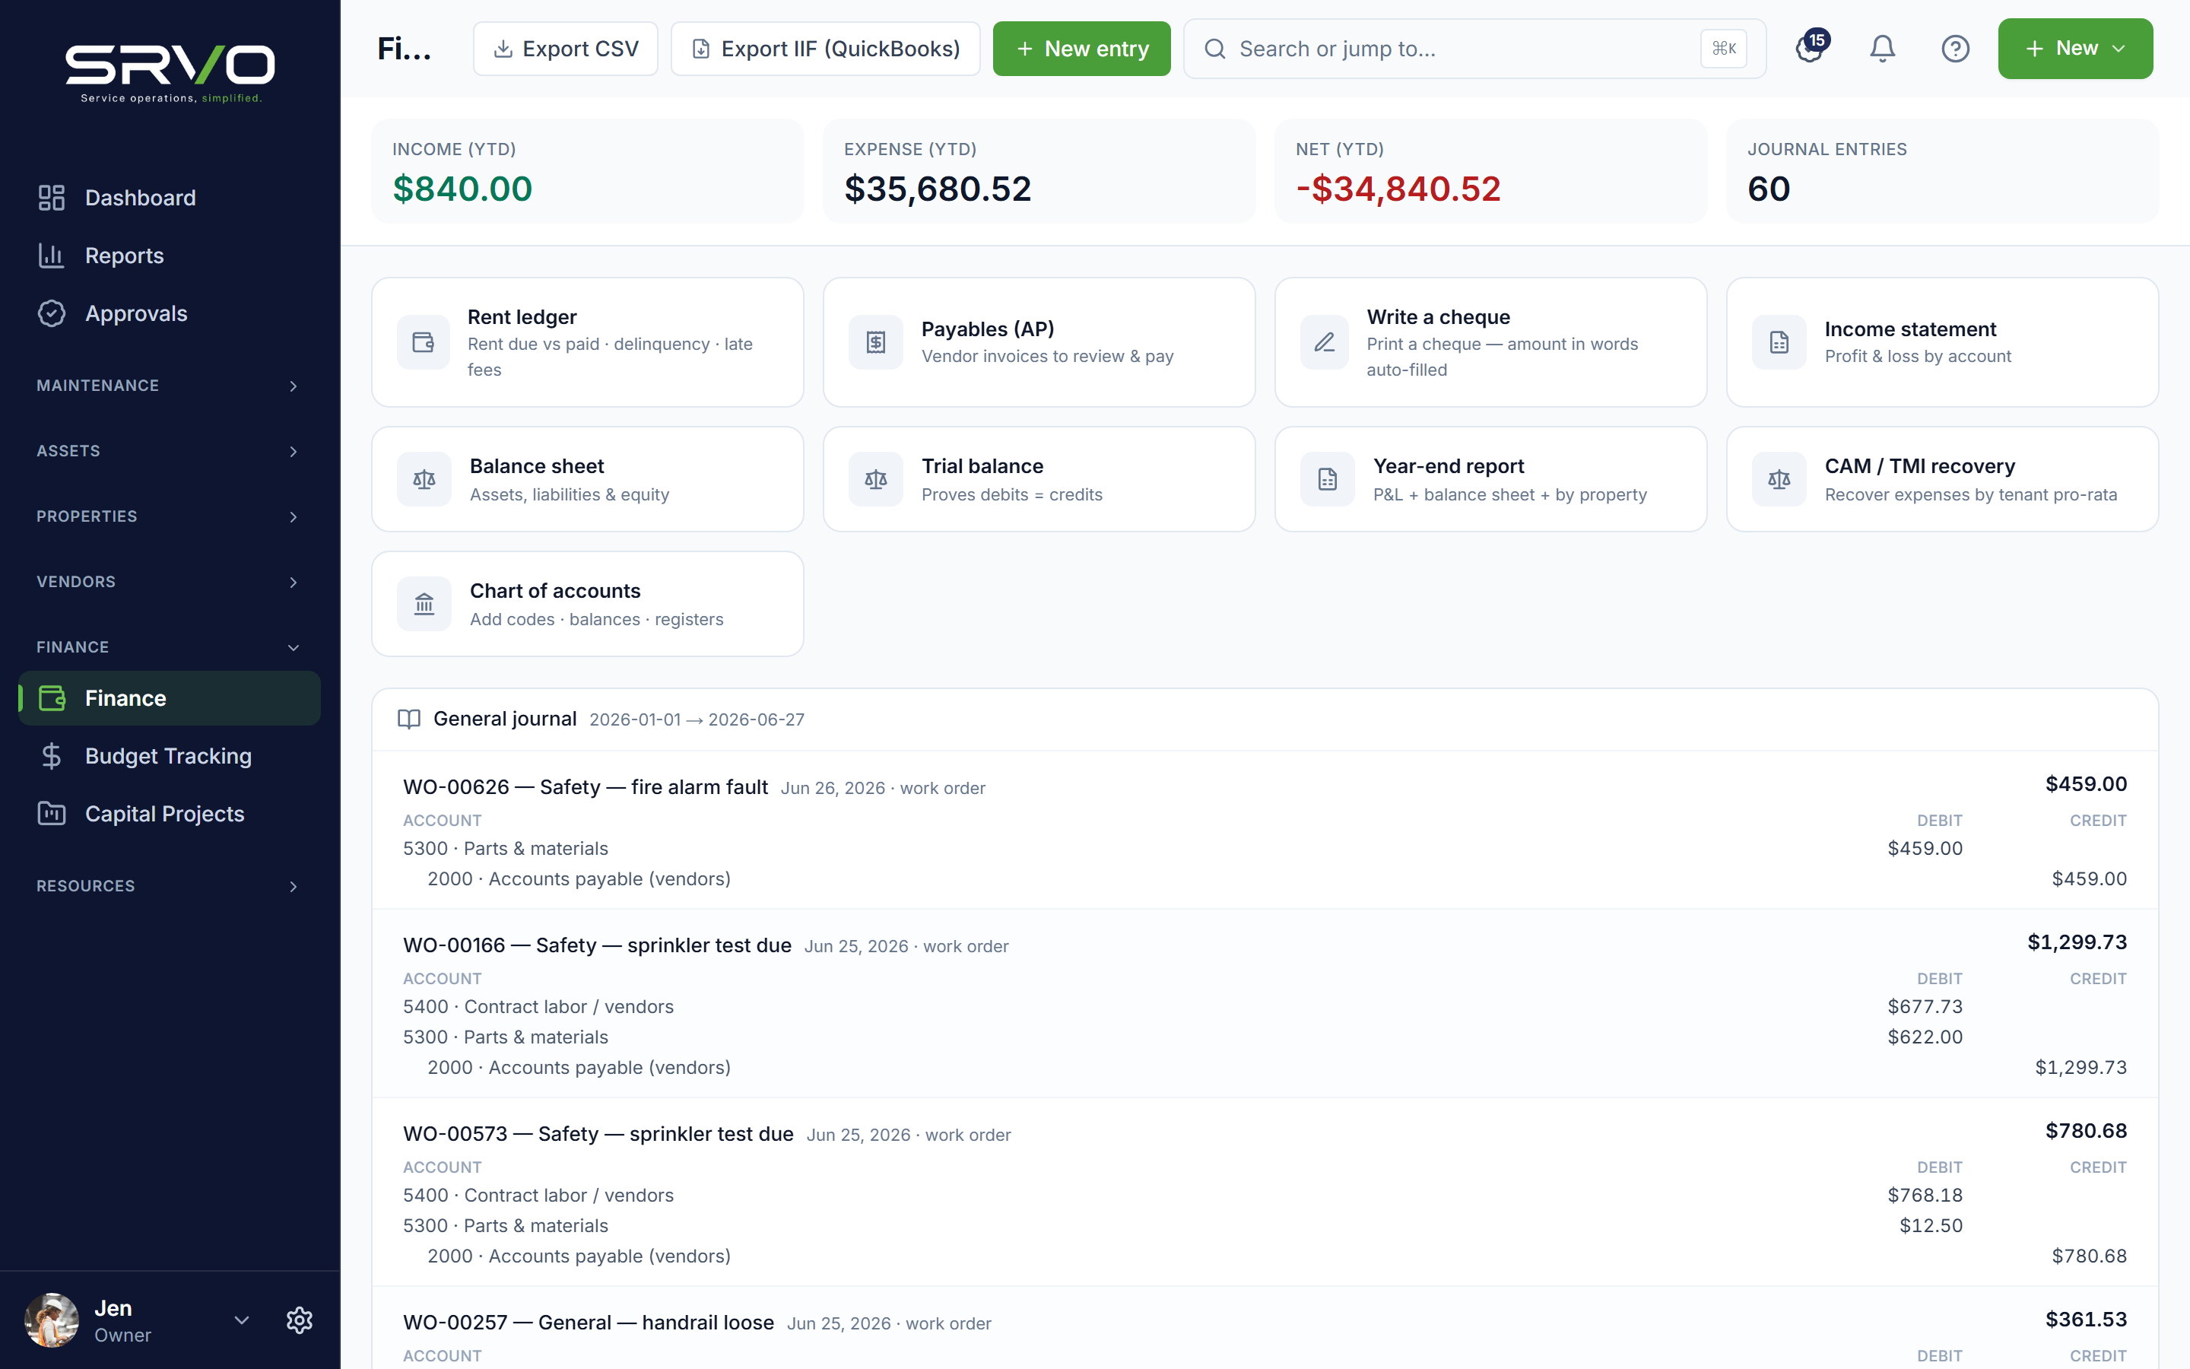This screenshot has height=1369, width=2190.
Task: Open the Year-end report card
Action: click(x=1490, y=479)
